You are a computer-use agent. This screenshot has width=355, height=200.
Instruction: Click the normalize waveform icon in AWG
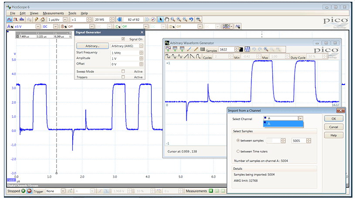(x=247, y=49)
